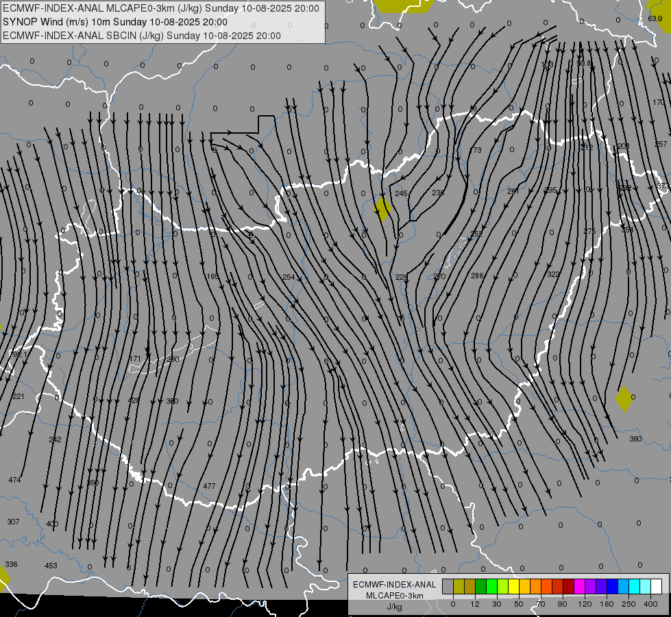Click the bright cyan legend swatch
Image resolution: width=671 pixels, height=617 pixels.
point(634,586)
